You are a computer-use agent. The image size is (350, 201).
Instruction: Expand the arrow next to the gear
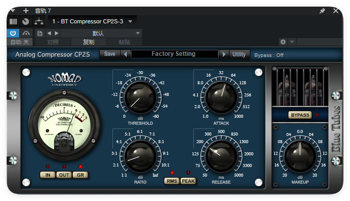pos(292,42)
